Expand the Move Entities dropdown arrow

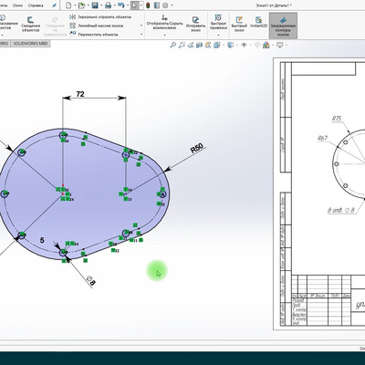point(141,35)
